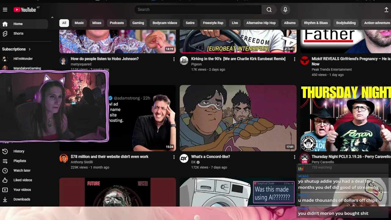Viewport: 391px width, 220px height.
Task: Select the All filter chip
Action: (x=64, y=23)
